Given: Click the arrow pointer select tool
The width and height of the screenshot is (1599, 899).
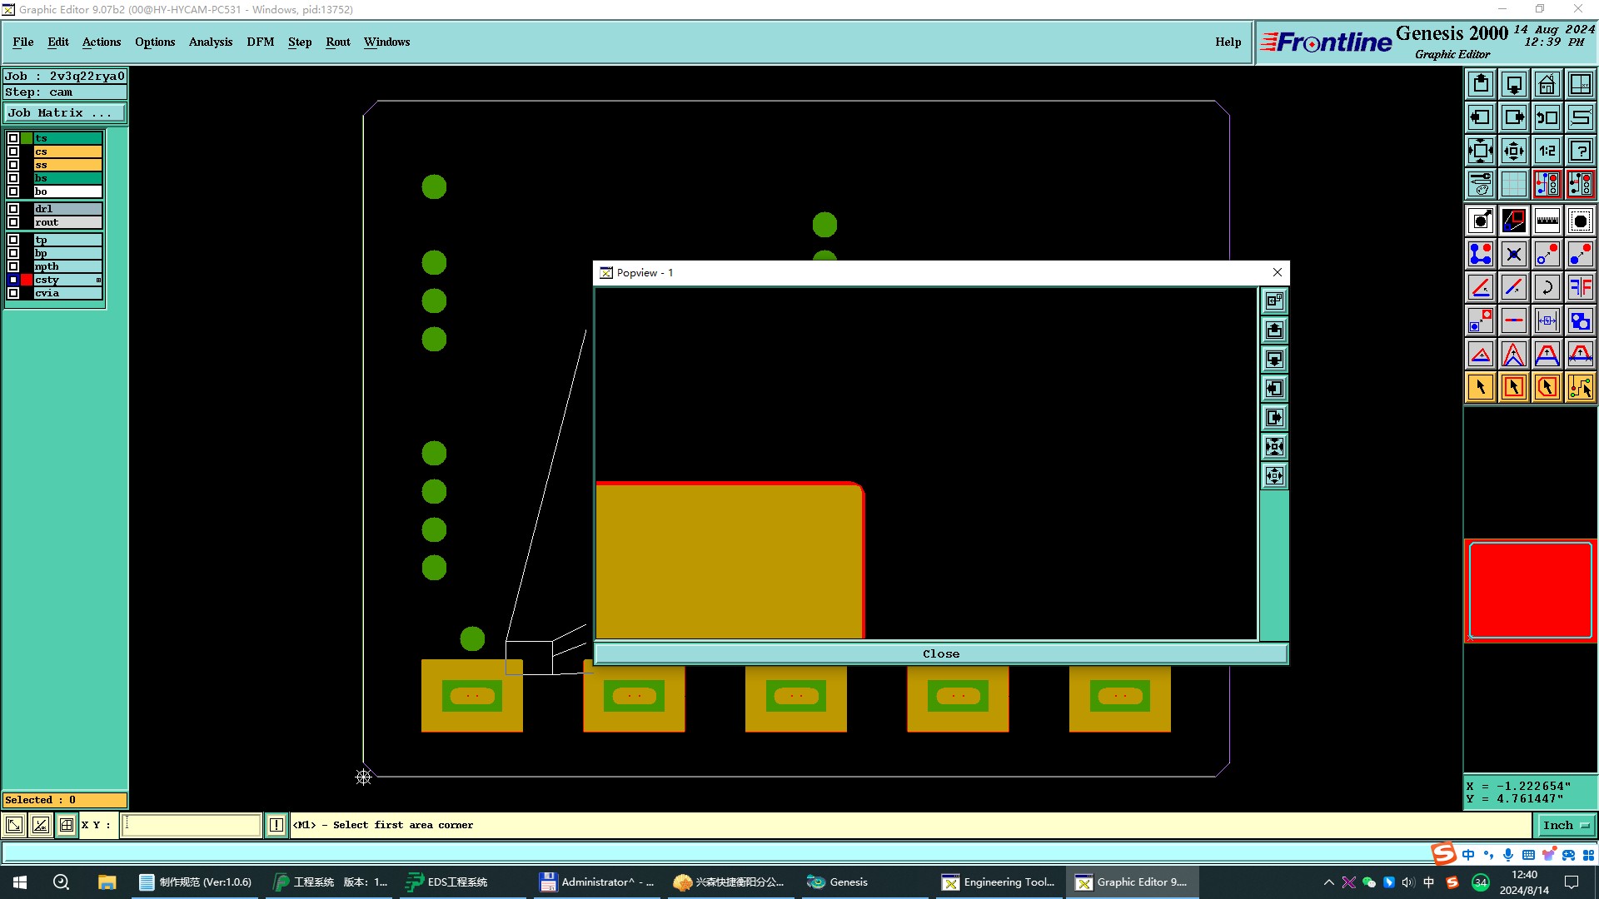Looking at the screenshot, I should [1480, 387].
